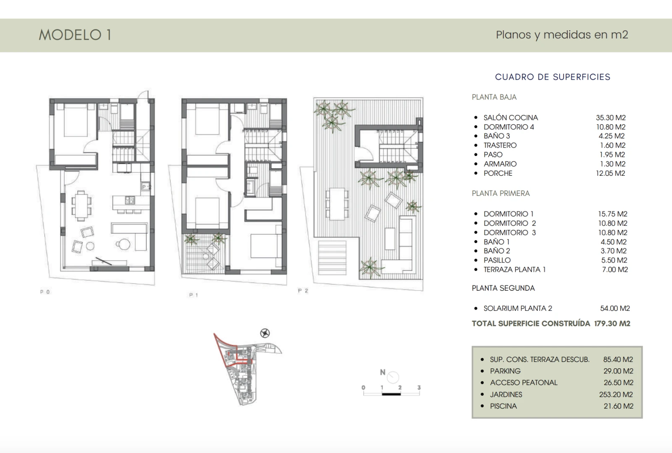Click the MODELO 1 title
Image resolution: width=672 pixels, height=453 pixels.
(75, 35)
